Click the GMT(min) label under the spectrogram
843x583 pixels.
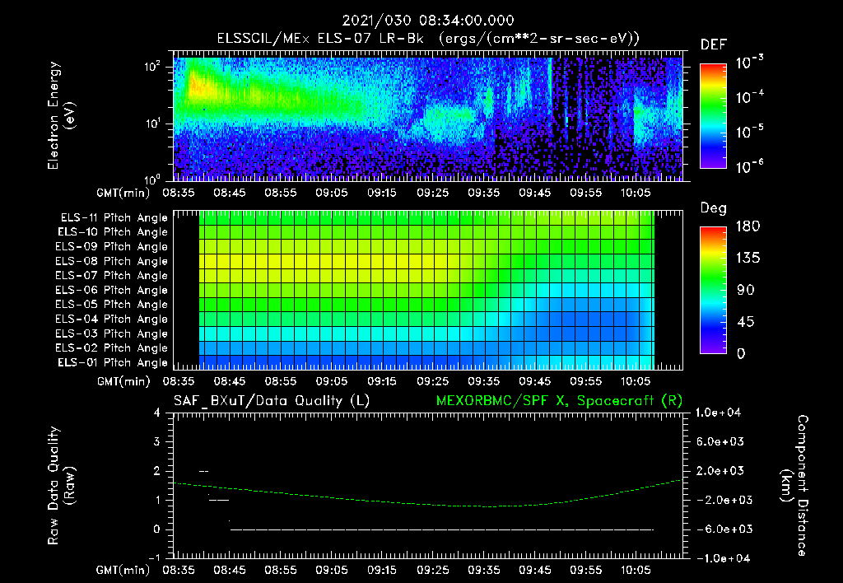123,193
